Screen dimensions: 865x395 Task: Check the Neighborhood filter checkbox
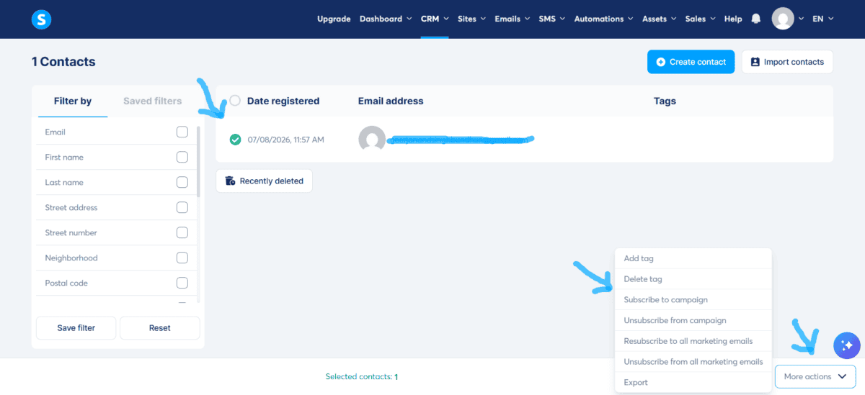182,258
